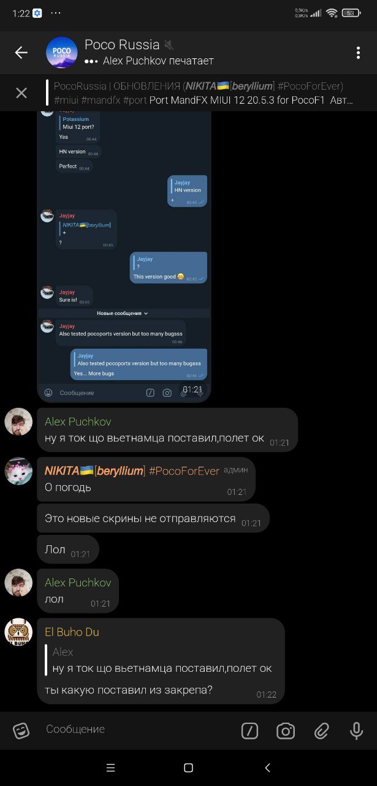This screenshot has height=786, width=377.
Task: Tap the muted speaker icon by title
Action: [x=169, y=45]
